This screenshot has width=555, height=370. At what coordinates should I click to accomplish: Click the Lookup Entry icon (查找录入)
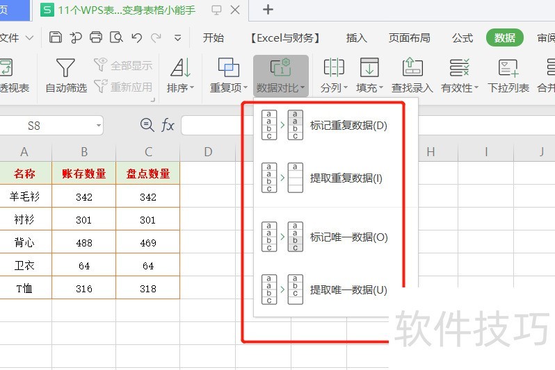point(412,68)
